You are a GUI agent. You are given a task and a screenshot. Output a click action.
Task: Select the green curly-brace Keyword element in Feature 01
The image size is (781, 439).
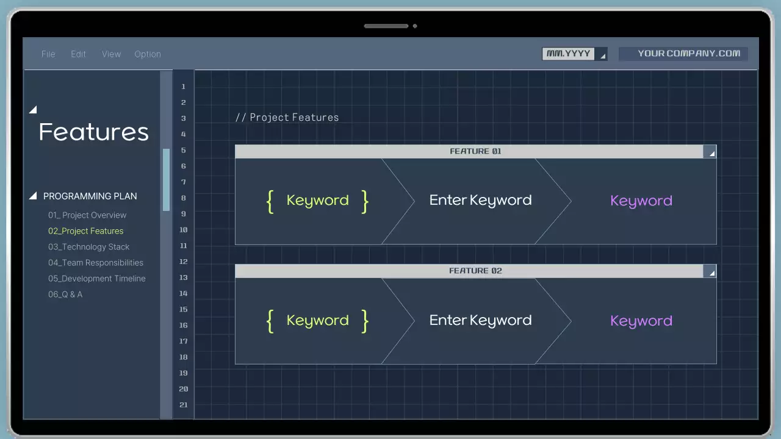point(317,200)
